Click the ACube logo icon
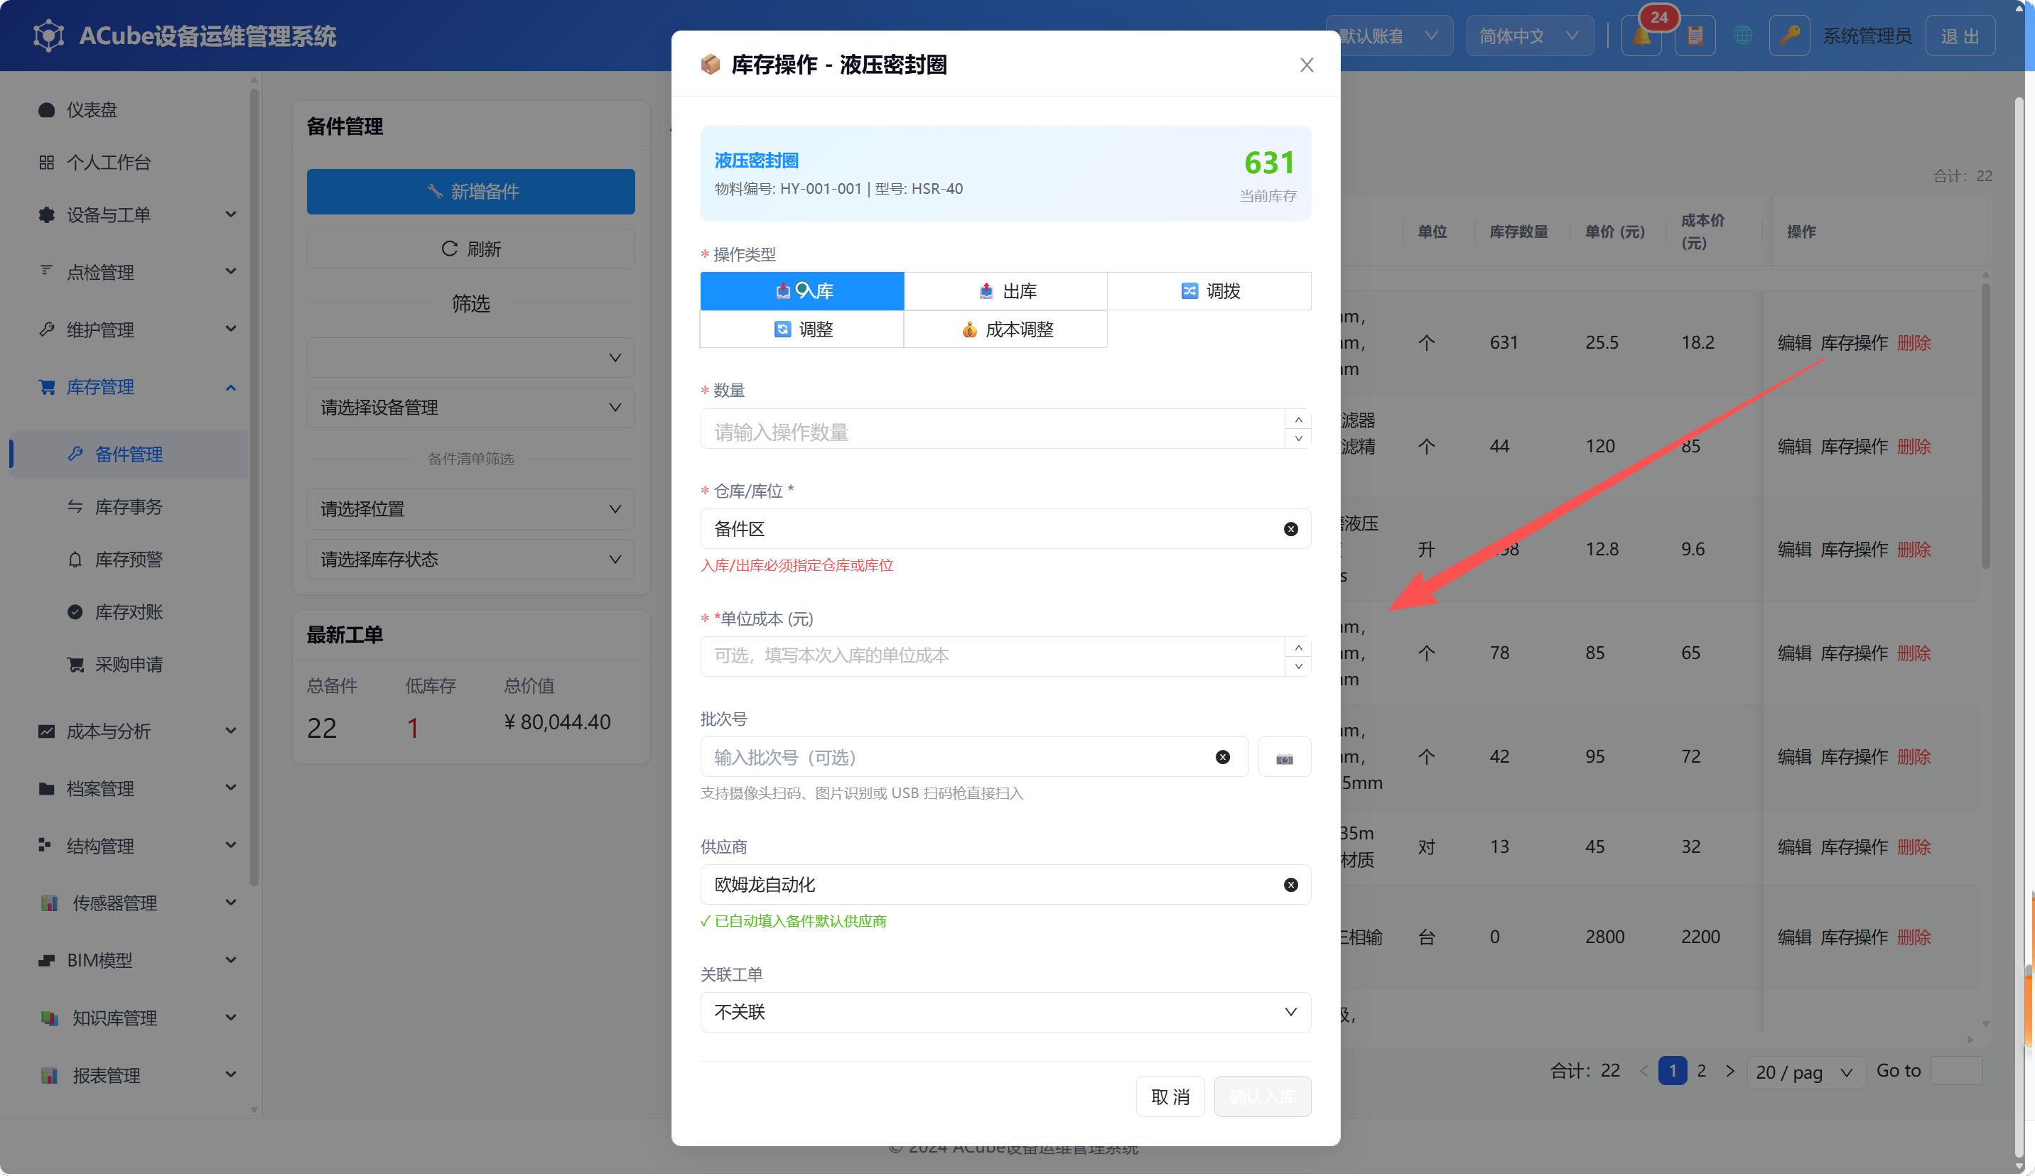The height and width of the screenshot is (1176, 2035). 48,36
